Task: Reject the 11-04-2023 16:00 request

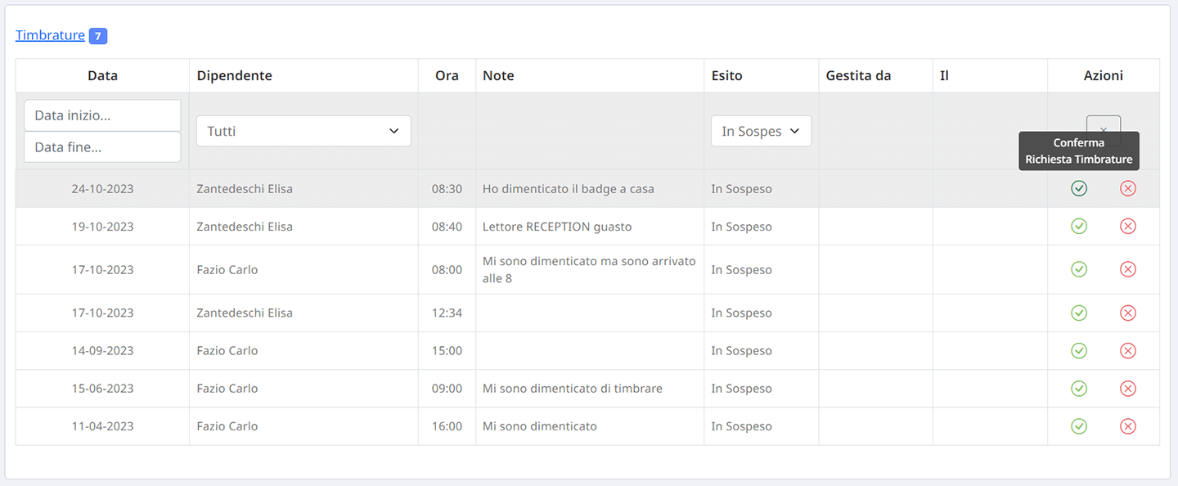Action: 1128,426
